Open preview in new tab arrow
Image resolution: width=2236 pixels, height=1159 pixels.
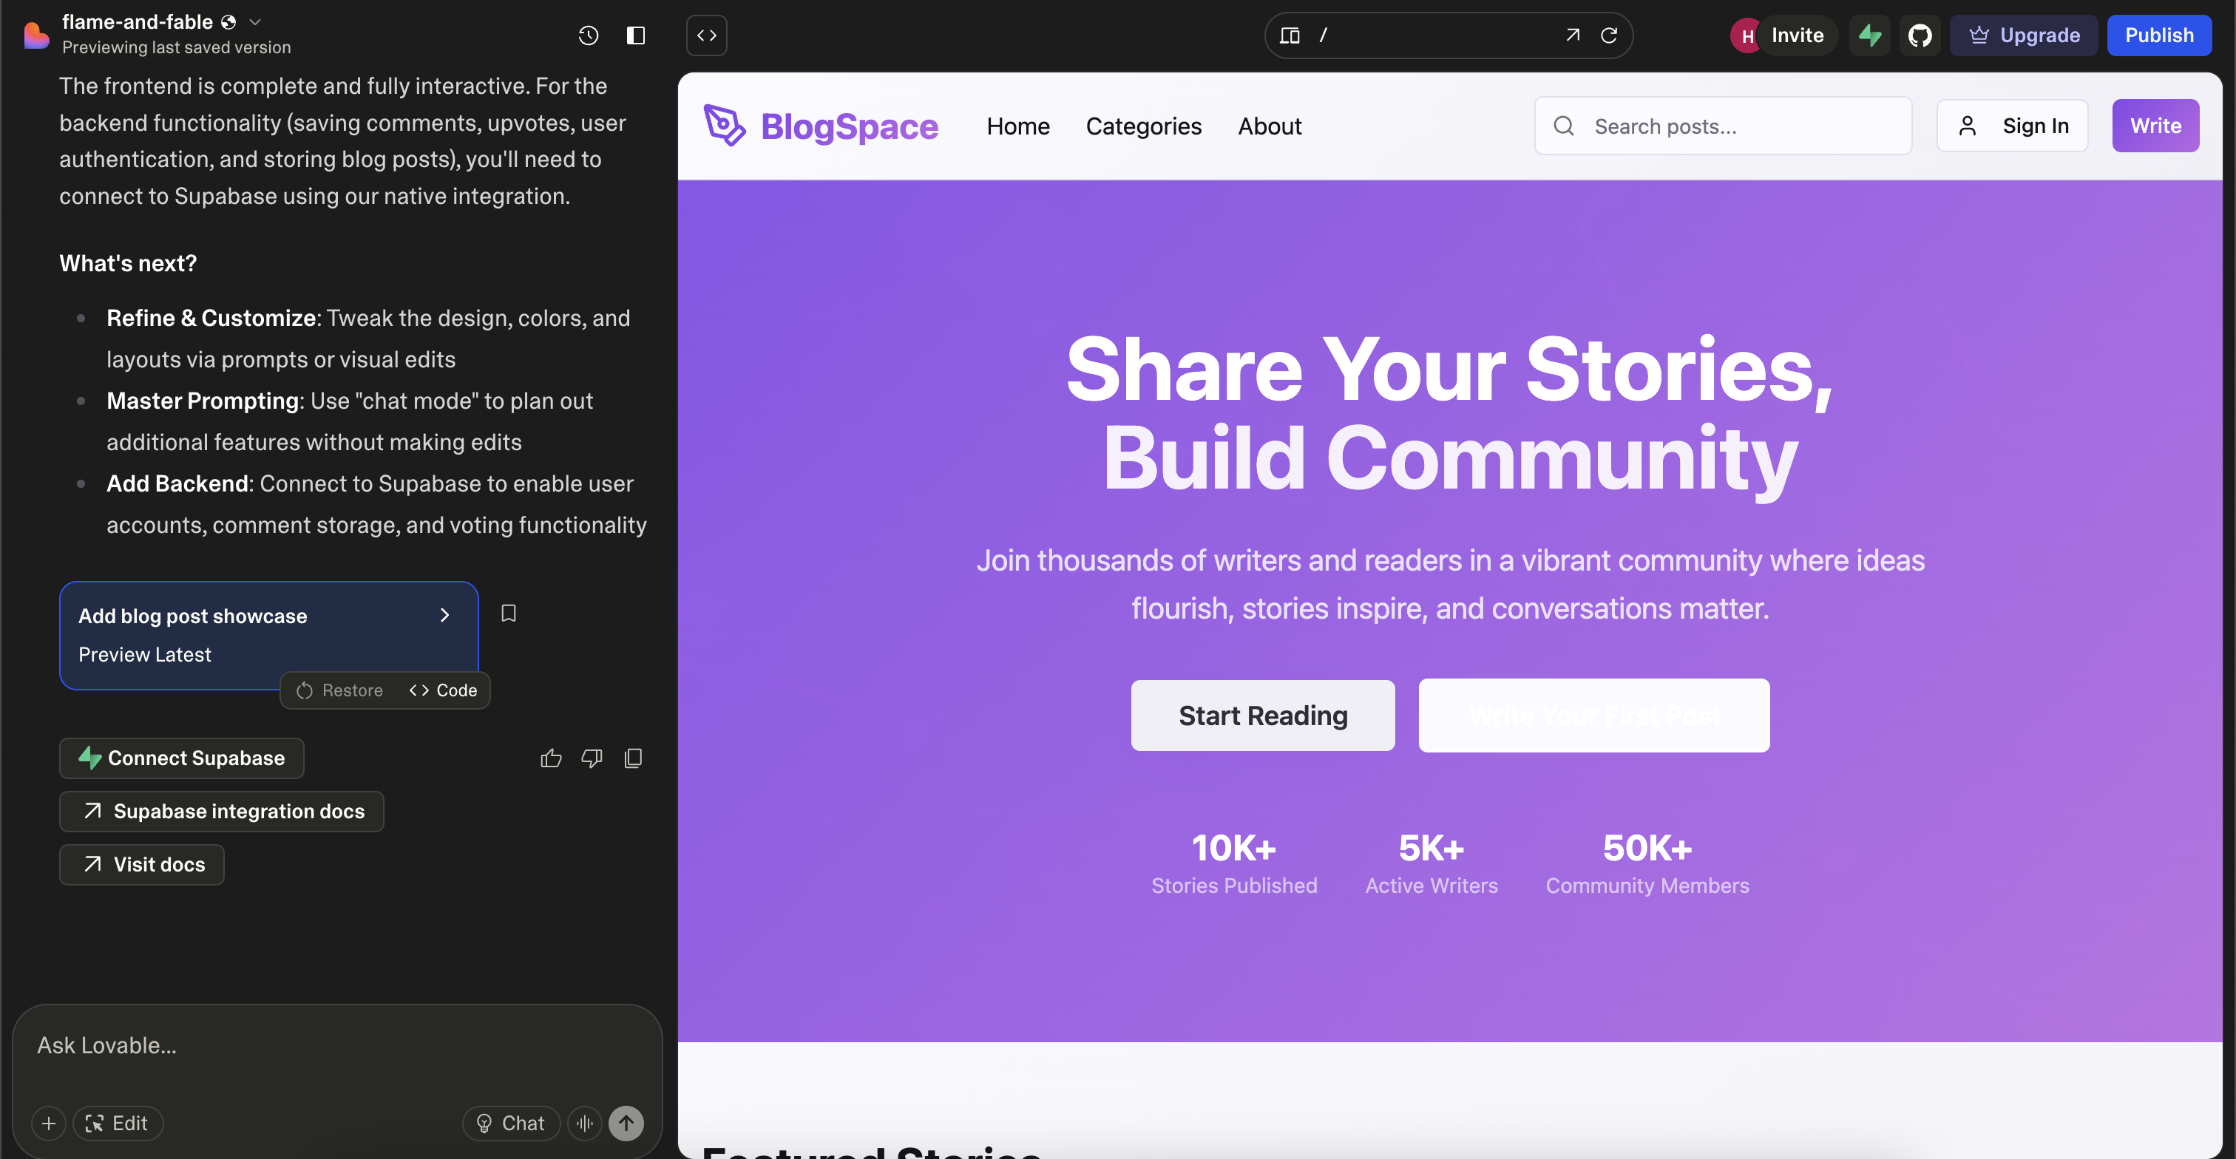pyautogui.click(x=1572, y=35)
